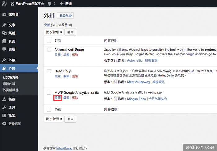Click the home icon for WordPress測試平台
Screen dimensions: 217x151
(x=12, y=4)
